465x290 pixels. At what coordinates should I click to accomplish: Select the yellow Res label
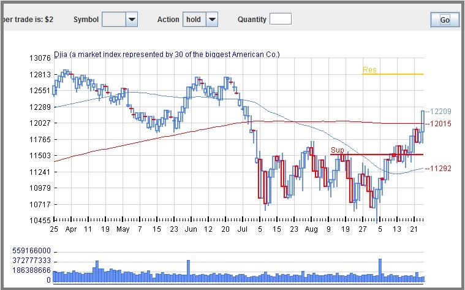(369, 70)
